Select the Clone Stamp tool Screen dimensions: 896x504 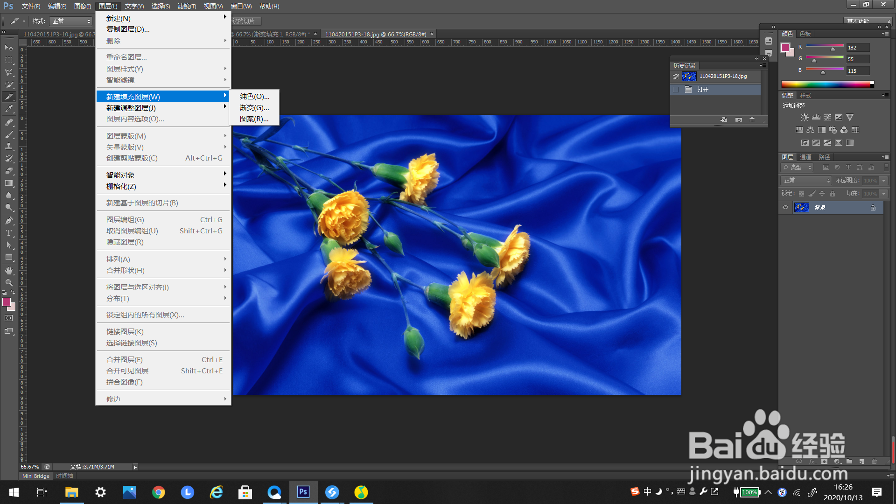(9, 147)
